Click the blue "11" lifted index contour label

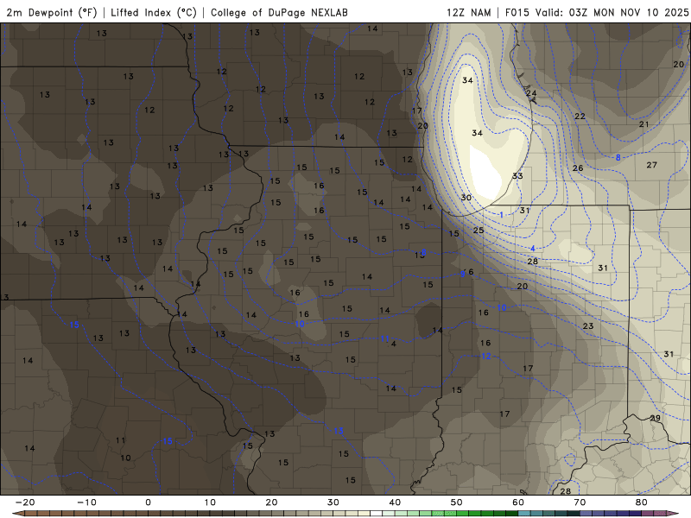coord(384,338)
